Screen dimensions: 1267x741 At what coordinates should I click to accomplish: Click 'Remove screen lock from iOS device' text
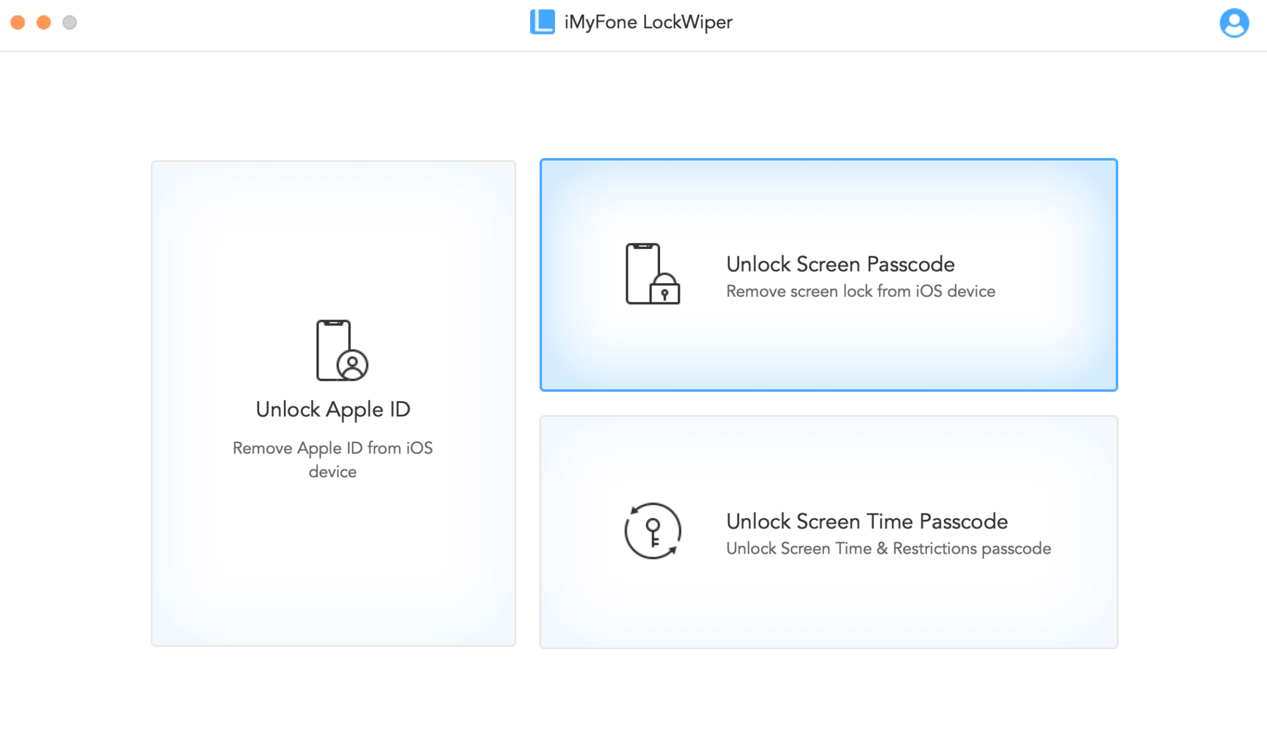[x=861, y=291]
